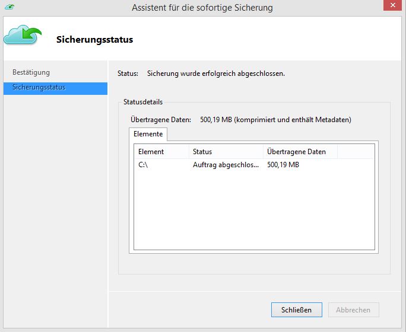Select the Sicherungsstatus step in sidebar
The image size is (406, 332).
coord(55,88)
